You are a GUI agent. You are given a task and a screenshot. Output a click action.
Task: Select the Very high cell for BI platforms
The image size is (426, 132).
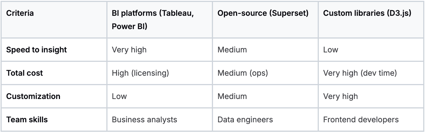(129, 50)
